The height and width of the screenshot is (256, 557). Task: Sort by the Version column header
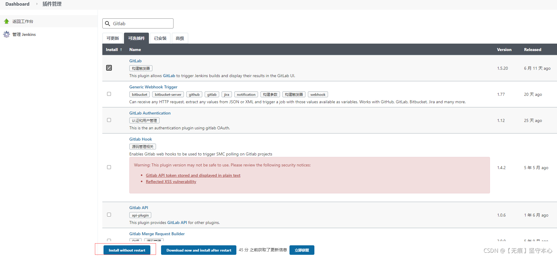[x=504, y=50]
